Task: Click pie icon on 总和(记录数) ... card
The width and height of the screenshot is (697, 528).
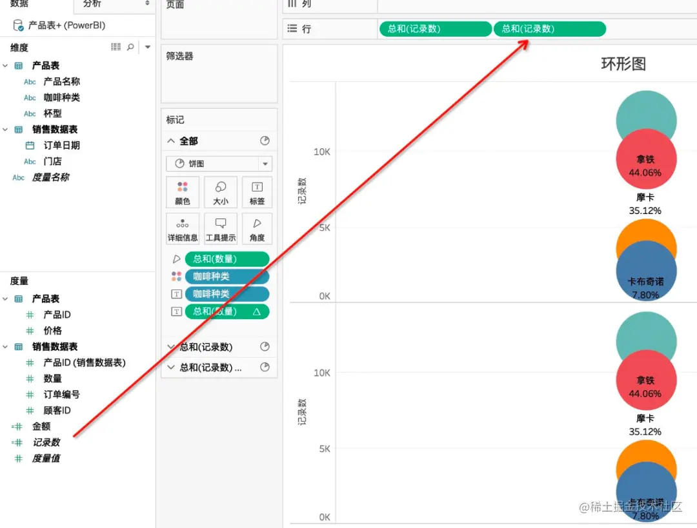Action: (x=265, y=367)
